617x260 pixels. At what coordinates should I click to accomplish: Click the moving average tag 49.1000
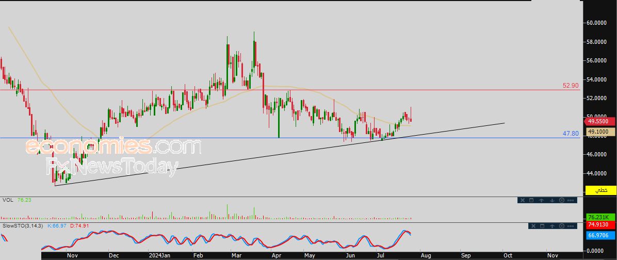point(600,132)
